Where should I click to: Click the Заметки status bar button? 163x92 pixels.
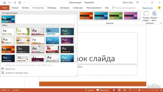tap(89, 90)
